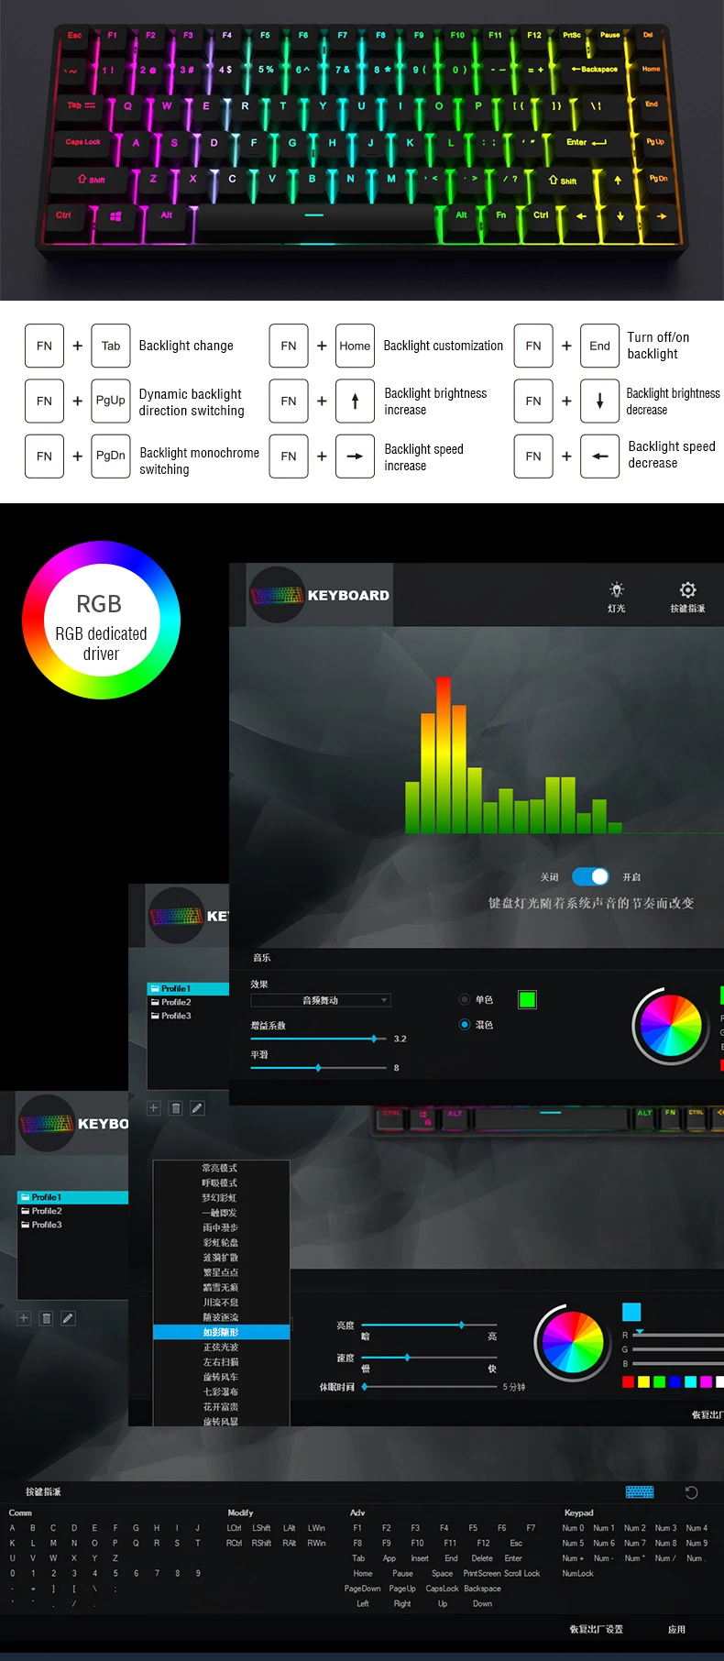The height and width of the screenshot is (1661, 724).
Task: Select the 单色 single color radio button
Action: pyautogui.click(x=464, y=999)
